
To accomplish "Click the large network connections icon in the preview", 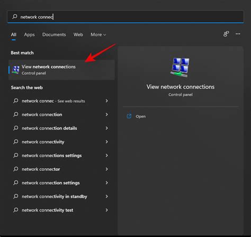I will click(180, 67).
